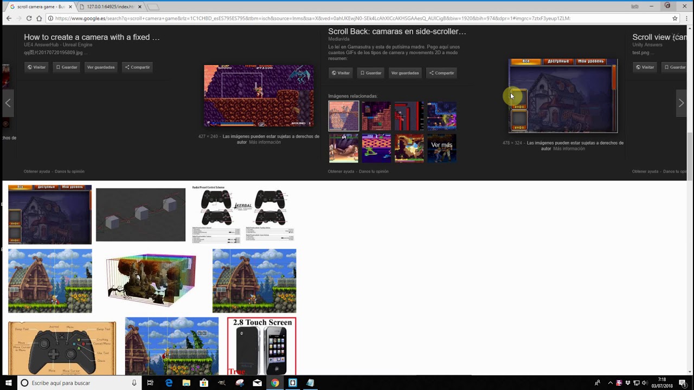Click the taskbar microphone icon
Image resolution: width=694 pixels, height=390 pixels.
click(x=134, y=382)
